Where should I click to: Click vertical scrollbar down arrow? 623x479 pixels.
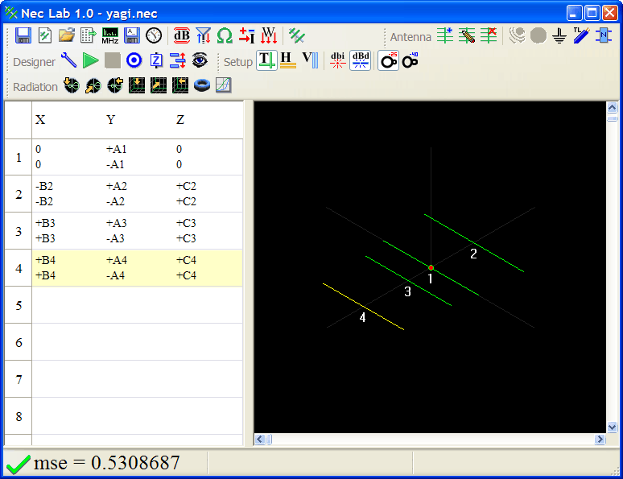click(x=612, y=427)
